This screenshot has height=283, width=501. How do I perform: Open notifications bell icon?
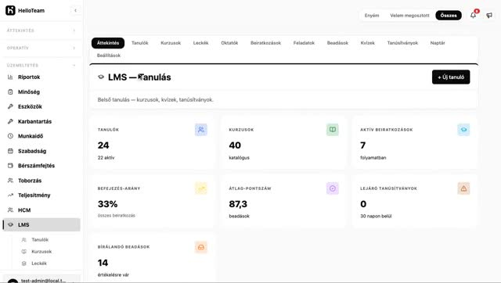pos(473,15)
